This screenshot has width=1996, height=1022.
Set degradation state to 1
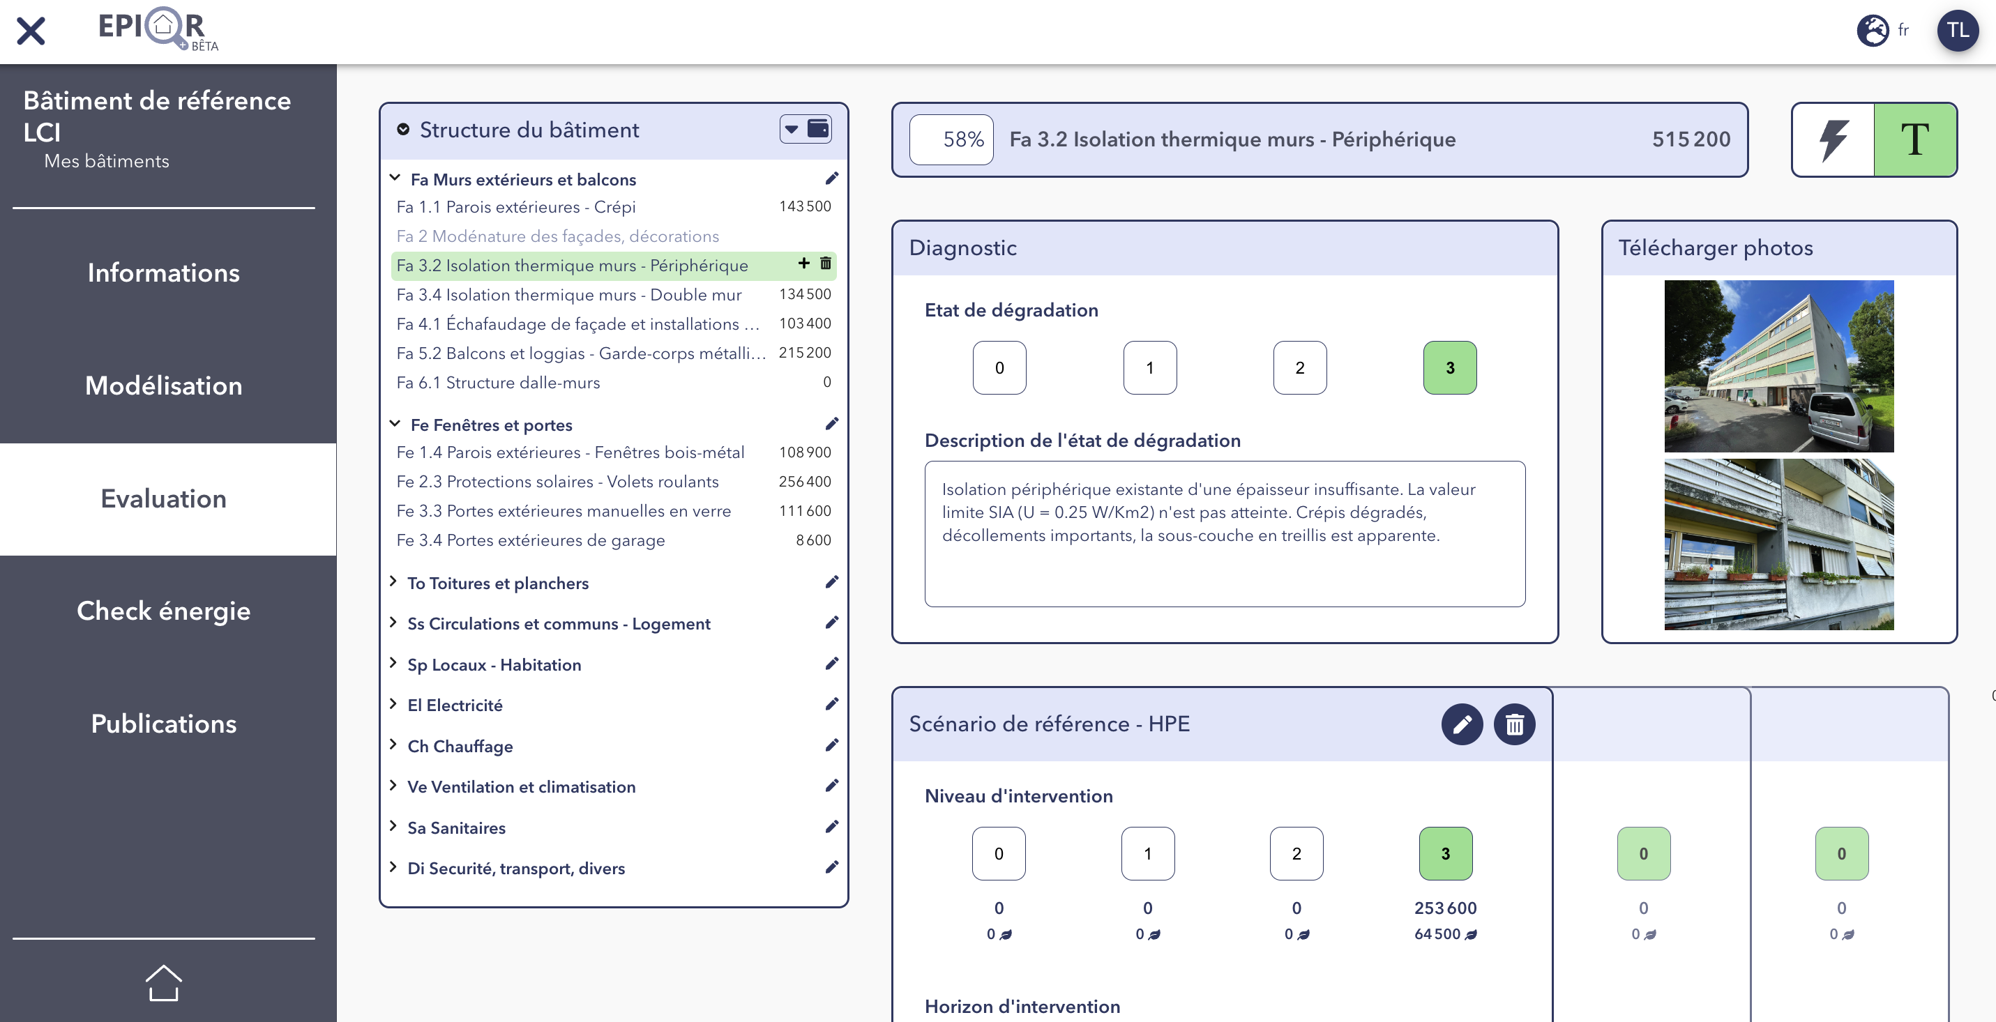pos(1150,368)
